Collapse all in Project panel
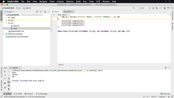174x98 pixels. (x=41, y=12)
